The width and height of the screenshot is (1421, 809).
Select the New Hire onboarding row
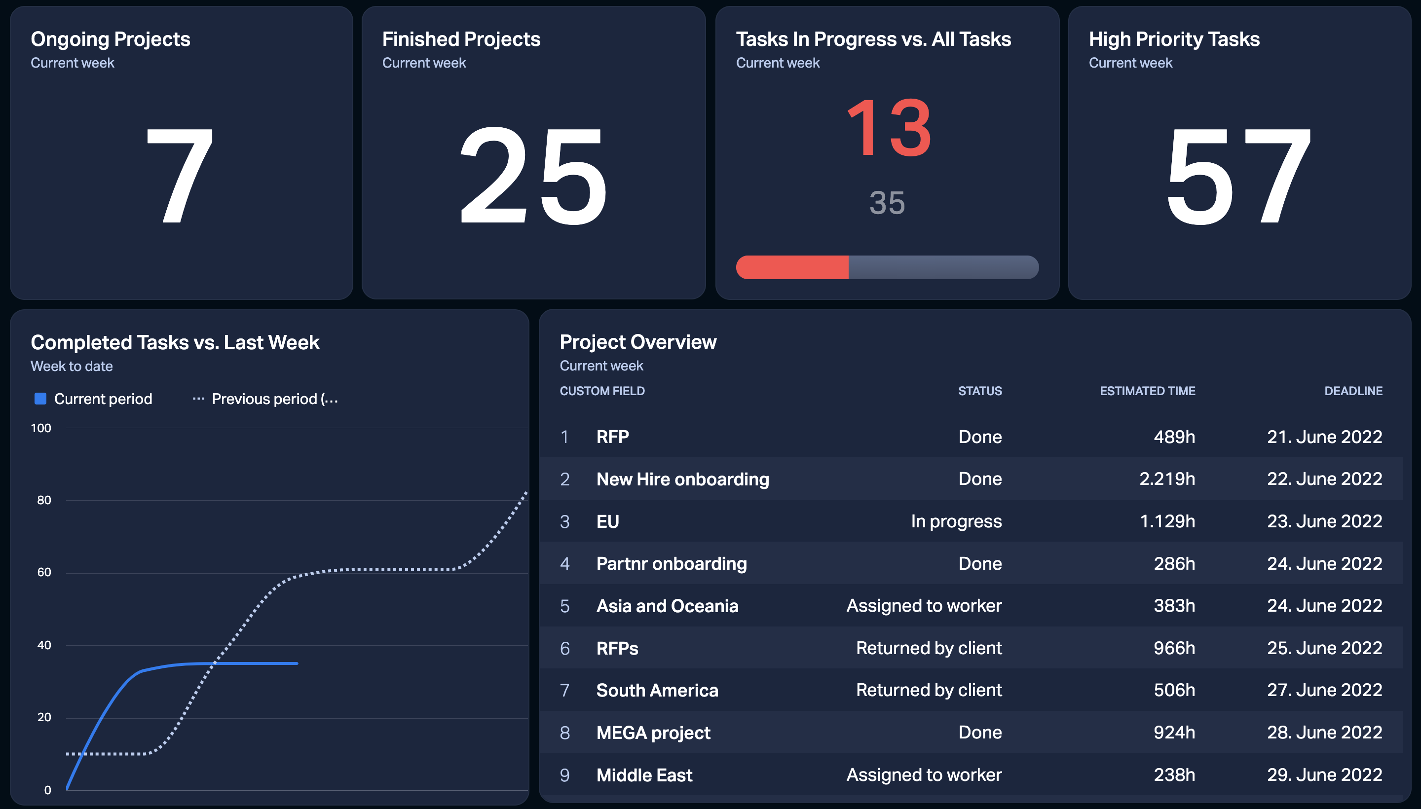971,479
